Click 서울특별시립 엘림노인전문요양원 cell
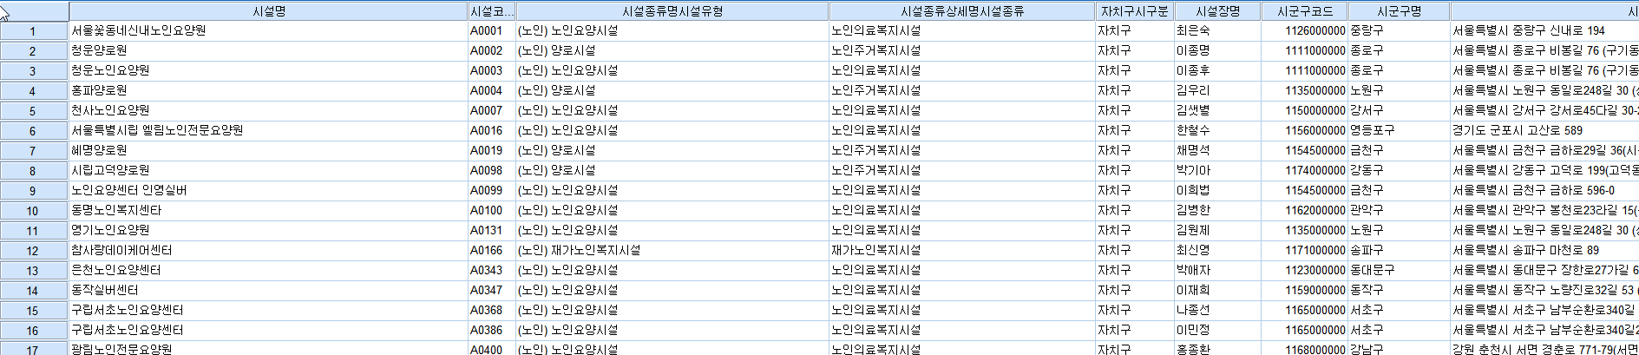This screenshot has width=1639, height=355. pyautogui.click(x=268, y=130)
